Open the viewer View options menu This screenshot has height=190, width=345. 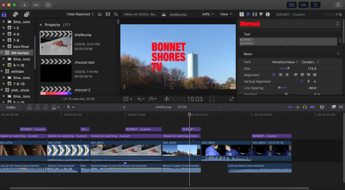(x=226, y=14)
